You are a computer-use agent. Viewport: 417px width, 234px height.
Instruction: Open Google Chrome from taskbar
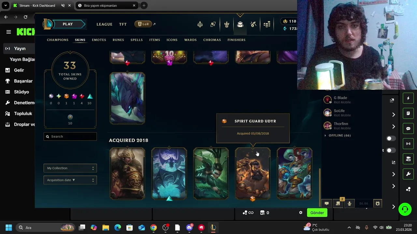click(153, 227)
